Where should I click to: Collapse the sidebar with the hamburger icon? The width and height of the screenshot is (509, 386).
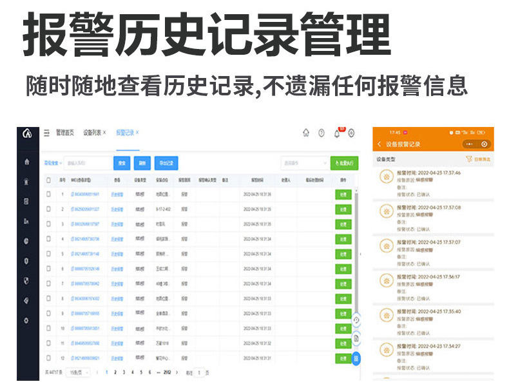point(47,133)
